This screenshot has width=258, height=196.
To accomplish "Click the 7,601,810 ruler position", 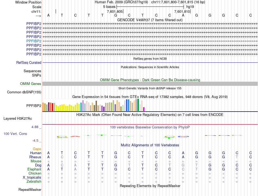I will coord(182,11).
